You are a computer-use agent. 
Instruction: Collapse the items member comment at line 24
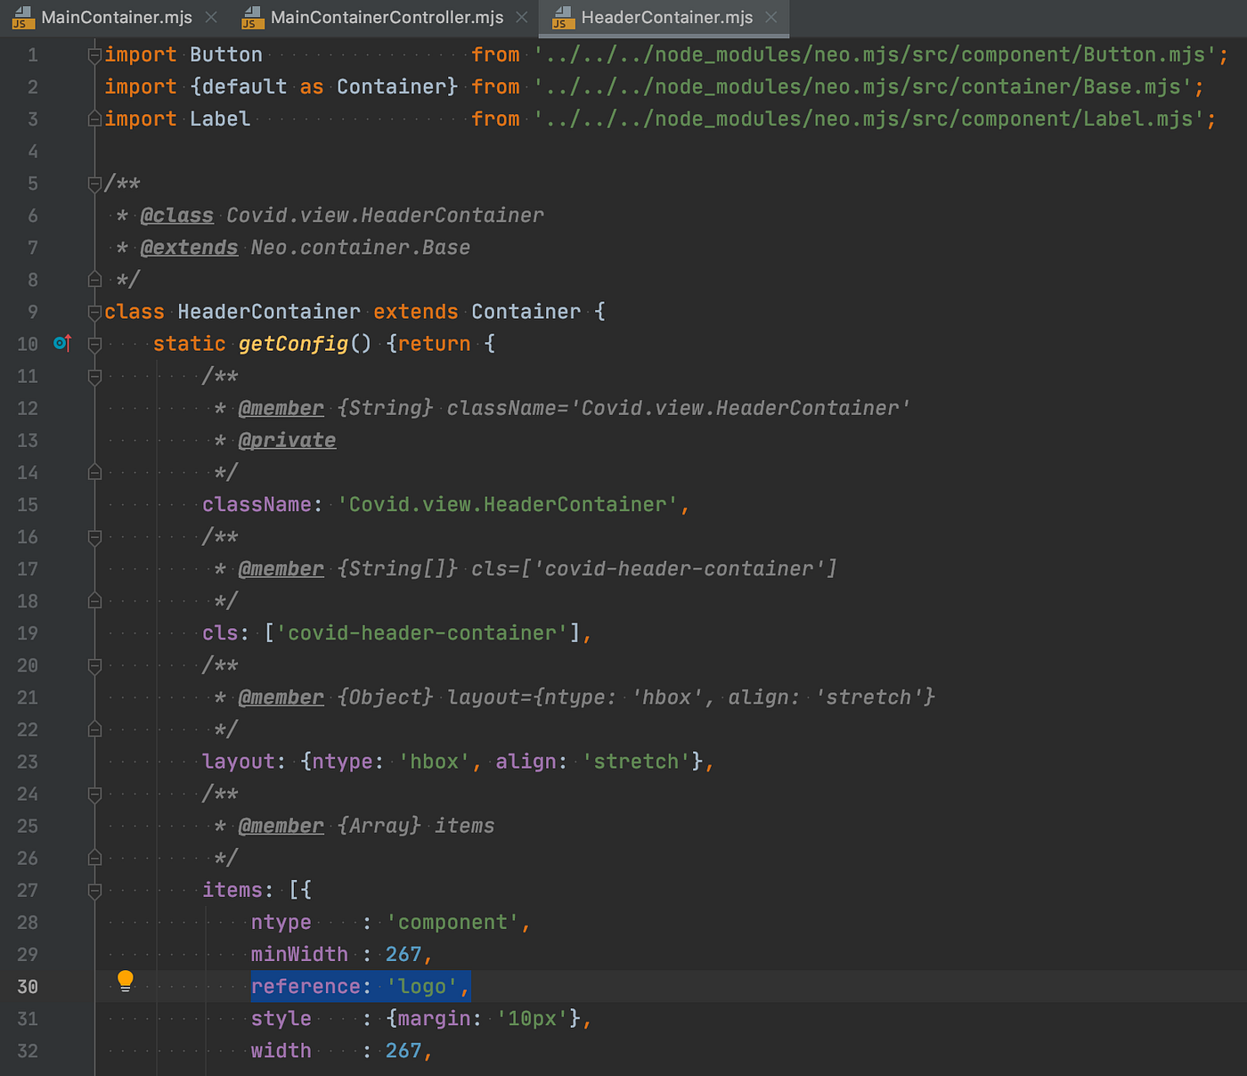tap(94, 794)
